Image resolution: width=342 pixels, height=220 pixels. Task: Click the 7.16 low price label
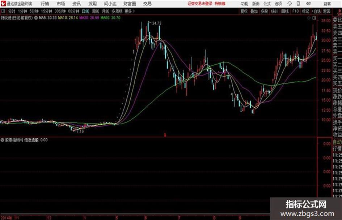[x=80, y=131]
